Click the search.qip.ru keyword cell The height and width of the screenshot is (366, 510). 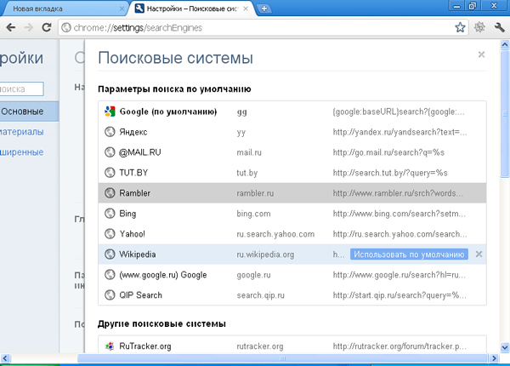click(x=260, y=295)
